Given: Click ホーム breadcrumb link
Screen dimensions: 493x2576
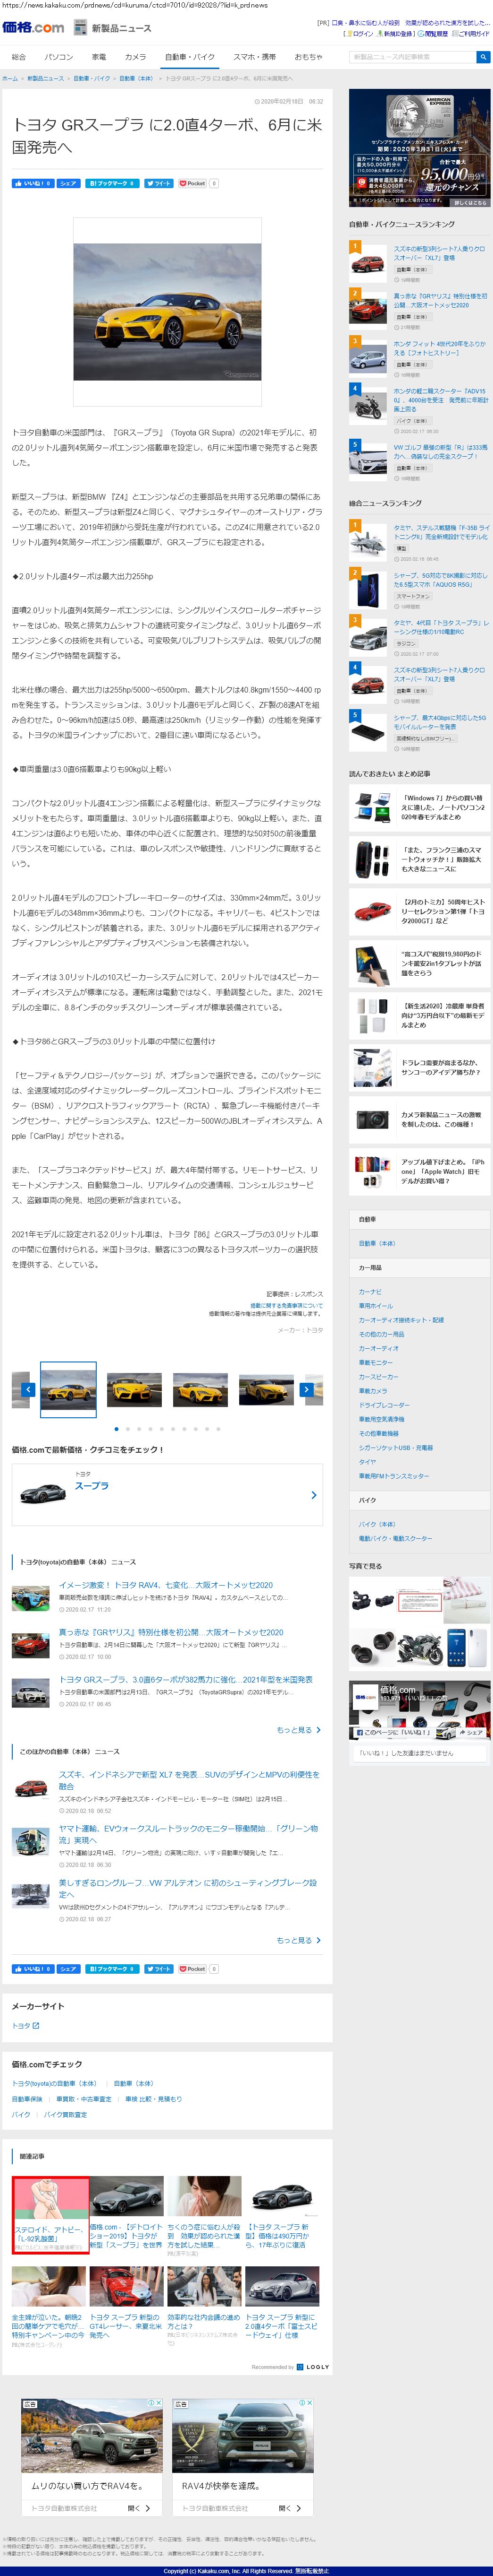Looking at the screenshot, I should click(10, 78).
